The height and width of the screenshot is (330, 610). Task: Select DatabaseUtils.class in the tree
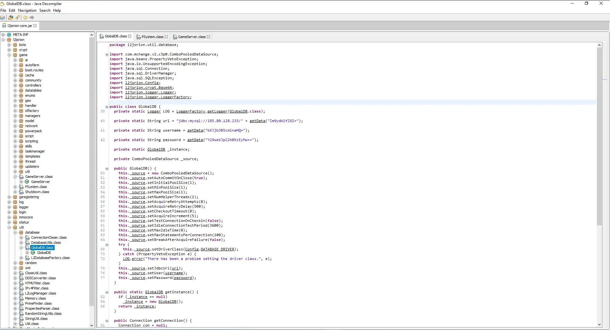coord(46,243)
